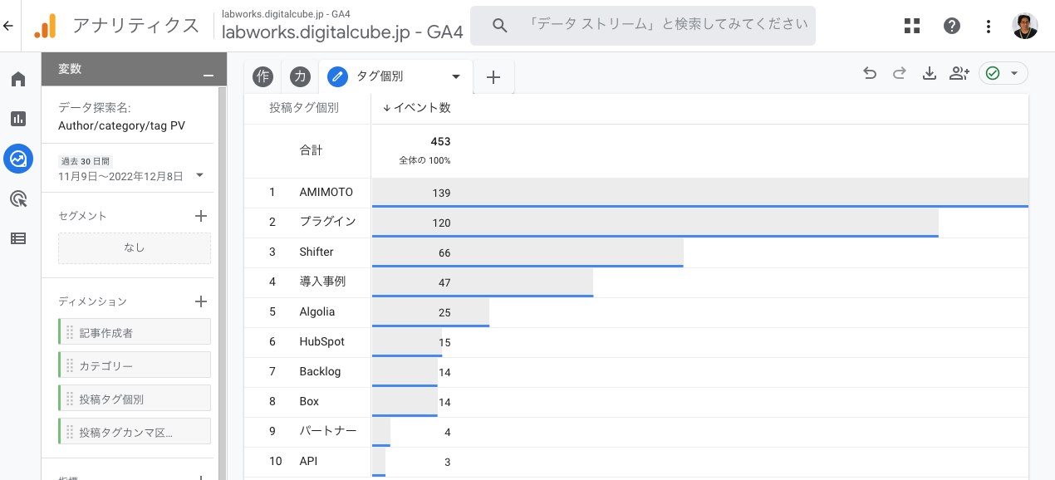The width and height of the screenshot is (1055, 480).
Task: Select the Algolia row label
Action: point(317,311)
